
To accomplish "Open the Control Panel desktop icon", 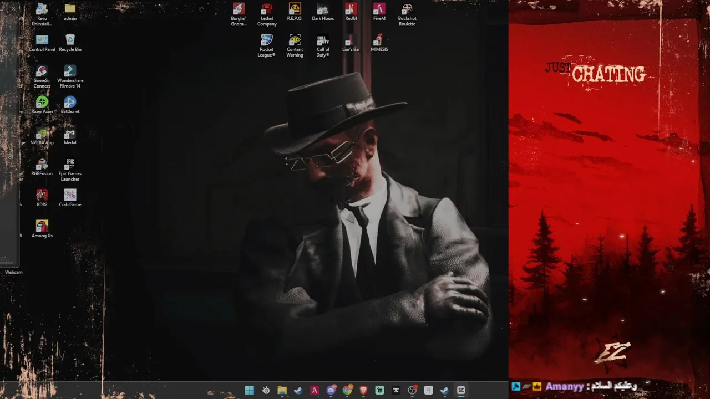I will pyautogui.click(x=42, y=43).
